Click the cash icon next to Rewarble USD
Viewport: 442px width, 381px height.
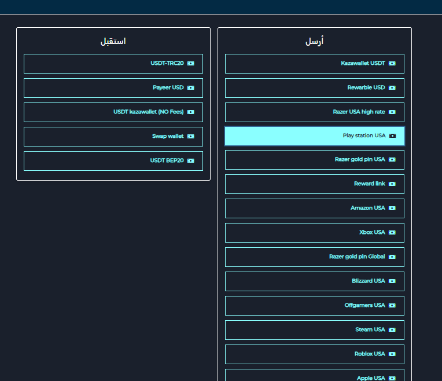(x=392, y=88)
